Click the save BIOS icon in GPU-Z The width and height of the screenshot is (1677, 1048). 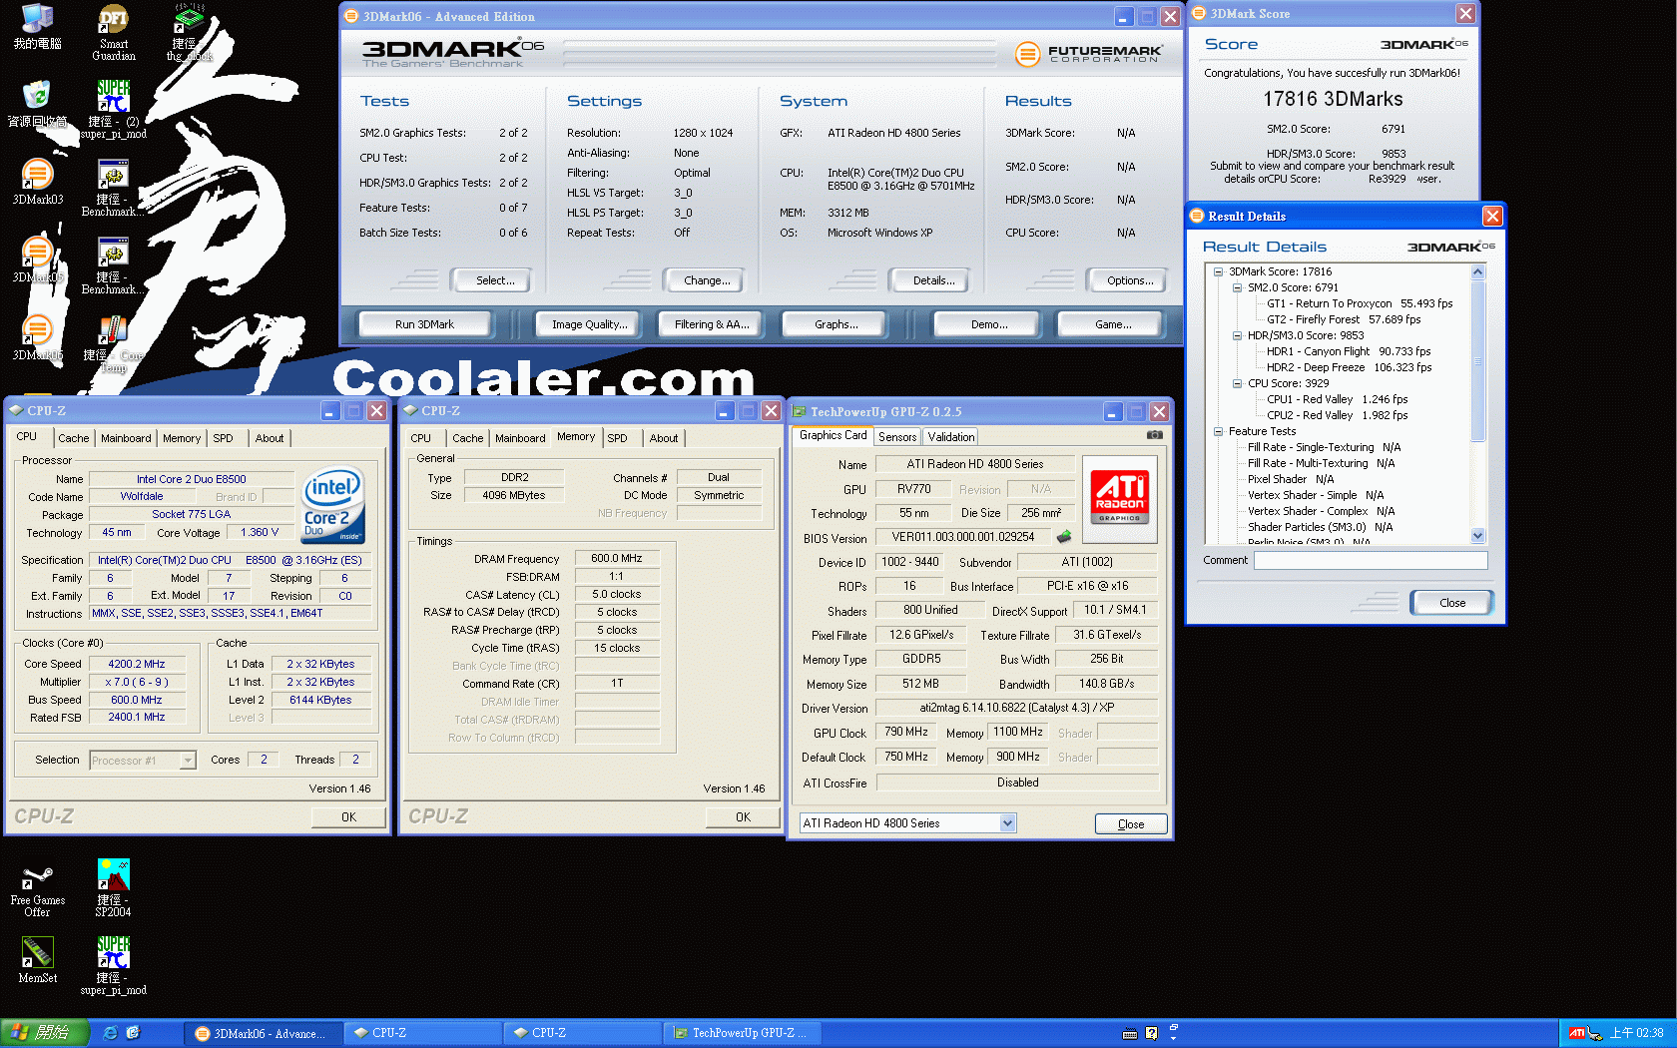coord(1064,537)
